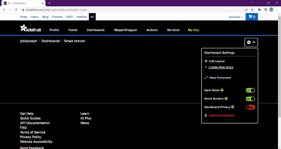Click the site lock icon in address bar
The width and height of the screenshot is (281, 149).
coord(23,10)
